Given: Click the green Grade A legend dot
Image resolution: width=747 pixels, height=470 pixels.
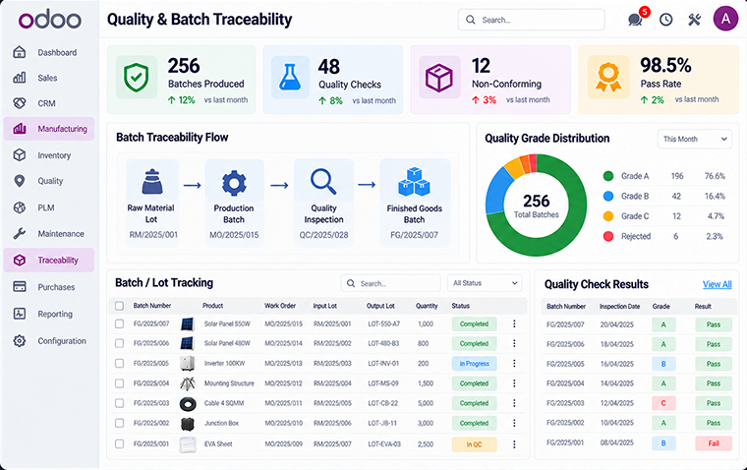Looking at the screenshot, I should pyautogui.click(x=608, y=176).
